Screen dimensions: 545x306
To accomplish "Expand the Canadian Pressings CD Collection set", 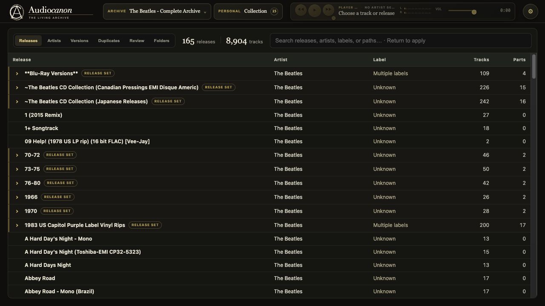I will pyautogui.click(x=17, y=88).
